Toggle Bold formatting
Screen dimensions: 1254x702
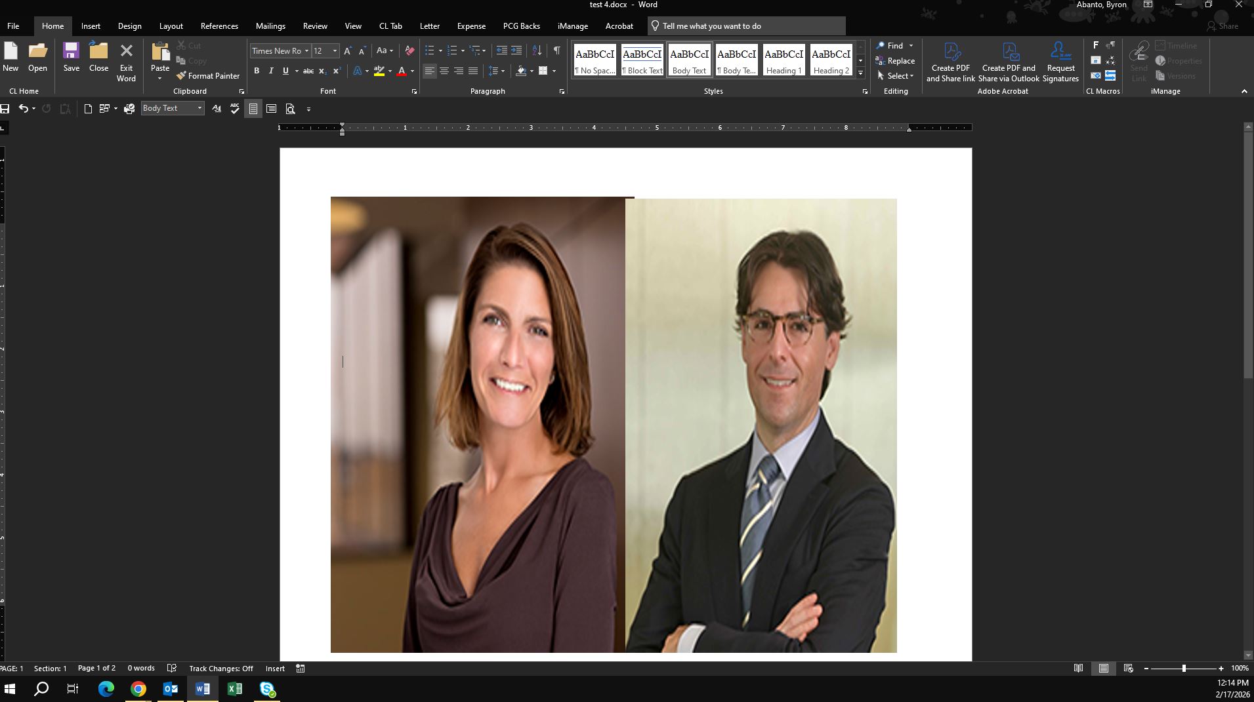257,71
